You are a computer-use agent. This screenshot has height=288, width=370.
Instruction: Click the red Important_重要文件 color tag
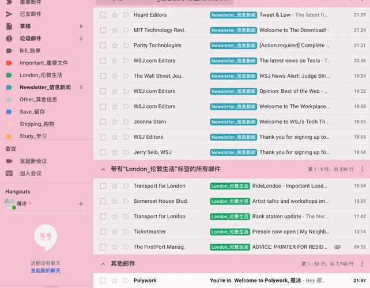click(9, 63)
